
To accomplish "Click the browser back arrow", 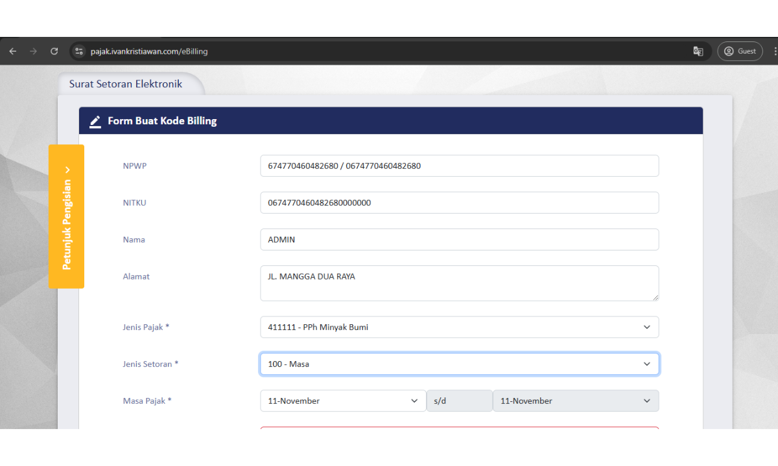I will [x=13, y=51].
